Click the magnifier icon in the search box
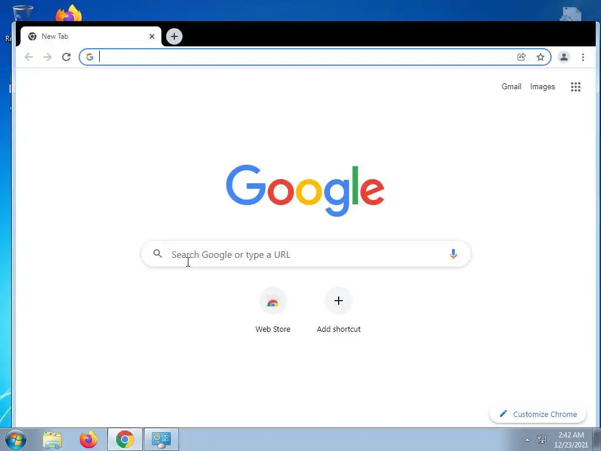The image size is (601, 451). click(x=157, y=254)
